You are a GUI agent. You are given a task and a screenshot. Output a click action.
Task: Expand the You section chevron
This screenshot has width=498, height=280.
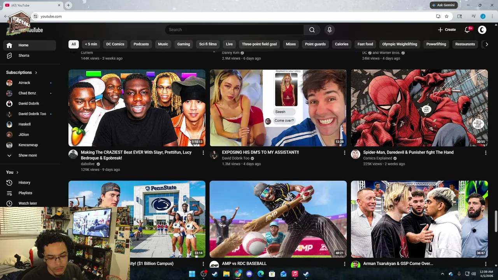pos(17,172)
